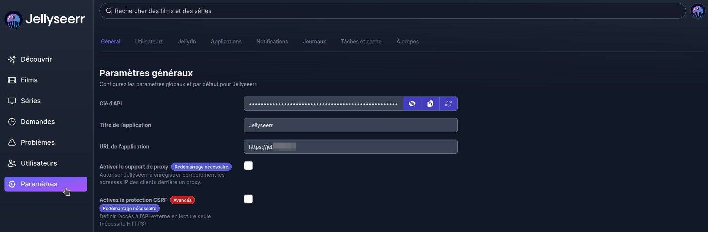Click the 'Activez la protection CSRF' label
The height and width of the screenshot is (232, 708).
(x=133, y=200)
